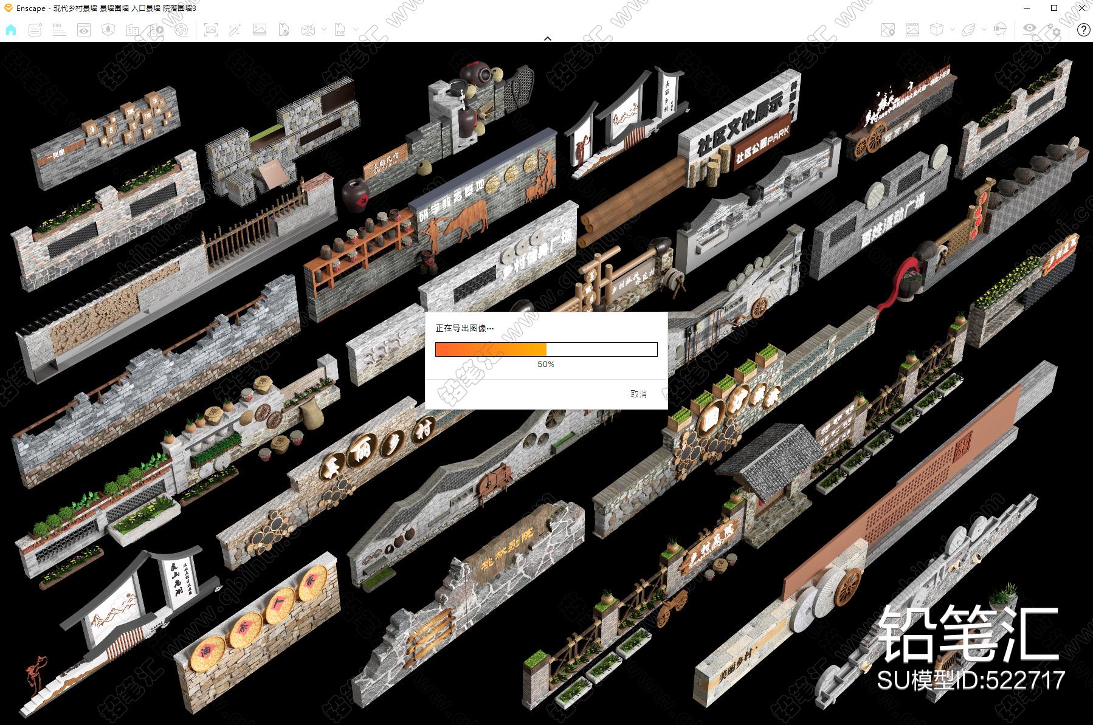This screenshot has height=725, width=1093.
Task: Toggle the wing fly mode icon
Action: click(x=969, y=30)
